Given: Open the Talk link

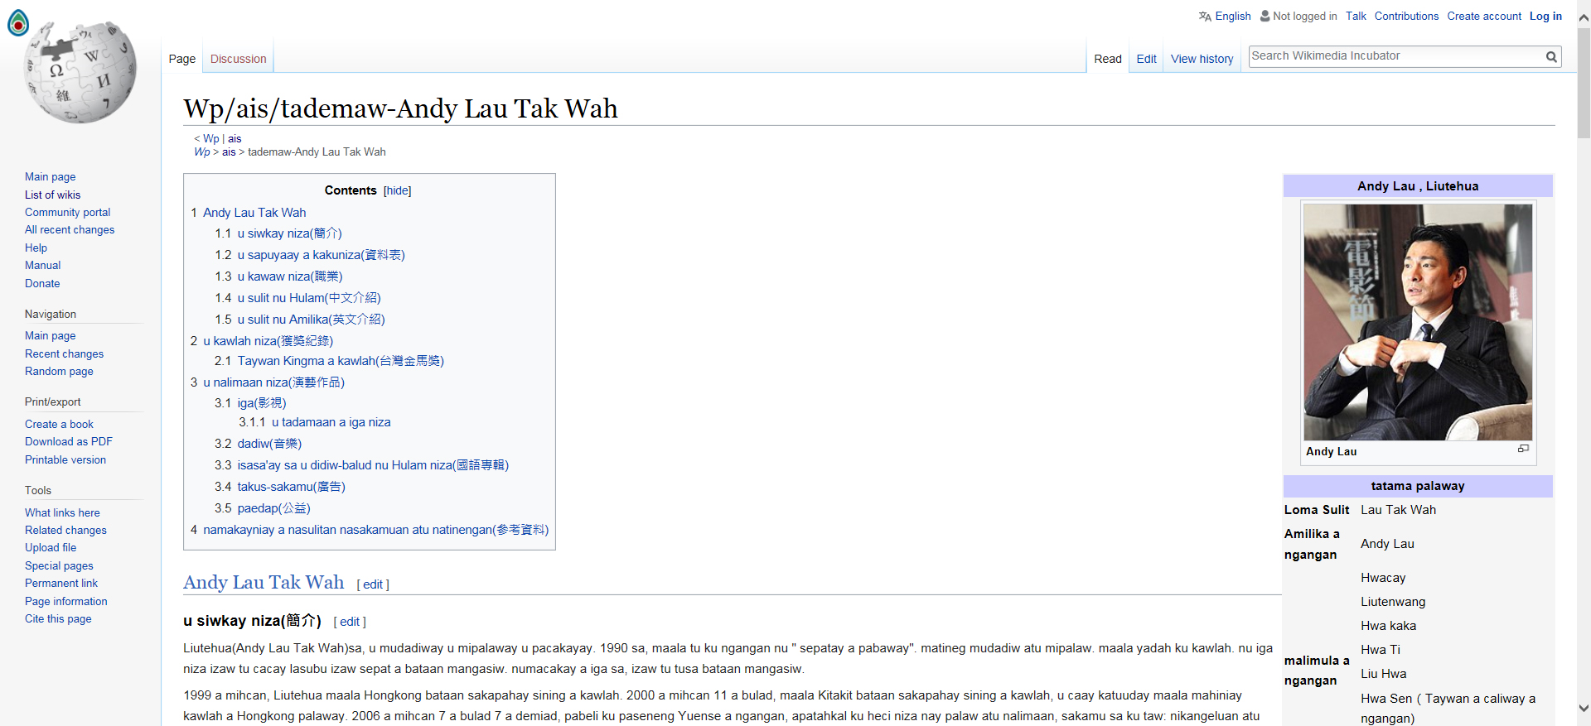Looking at the screenshot, I should 1356,16.
